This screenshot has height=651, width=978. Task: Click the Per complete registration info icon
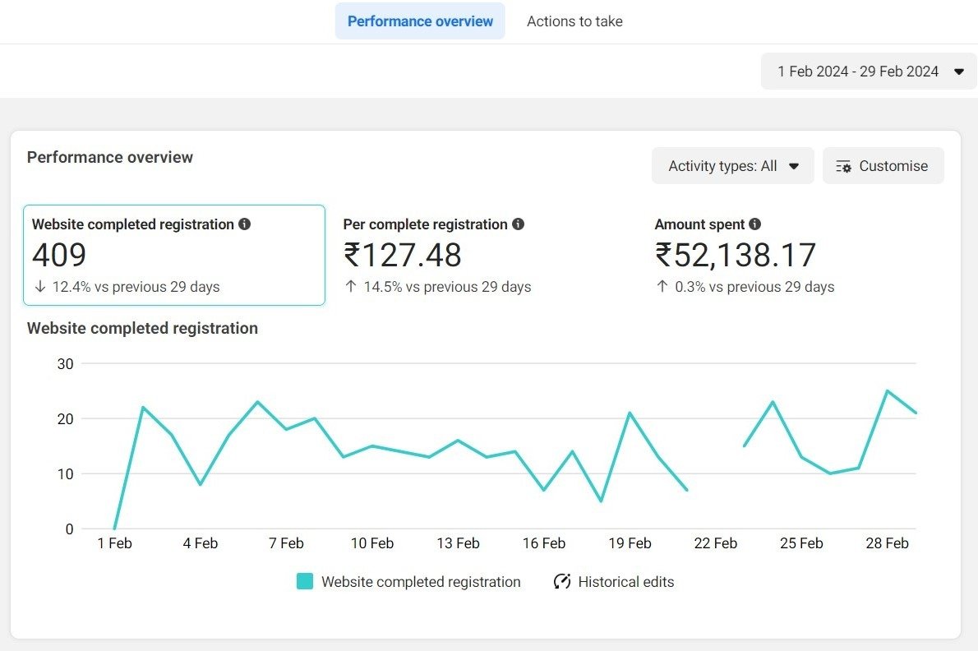tap(518, 224)
